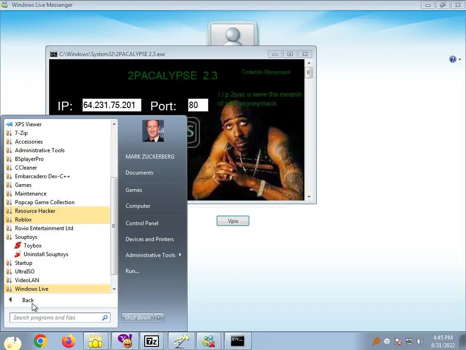Click the pencil taskbar icon next to 7-Zip
Image resolution: width=466 pixels, height=350 pixels.
click(182, 341)
